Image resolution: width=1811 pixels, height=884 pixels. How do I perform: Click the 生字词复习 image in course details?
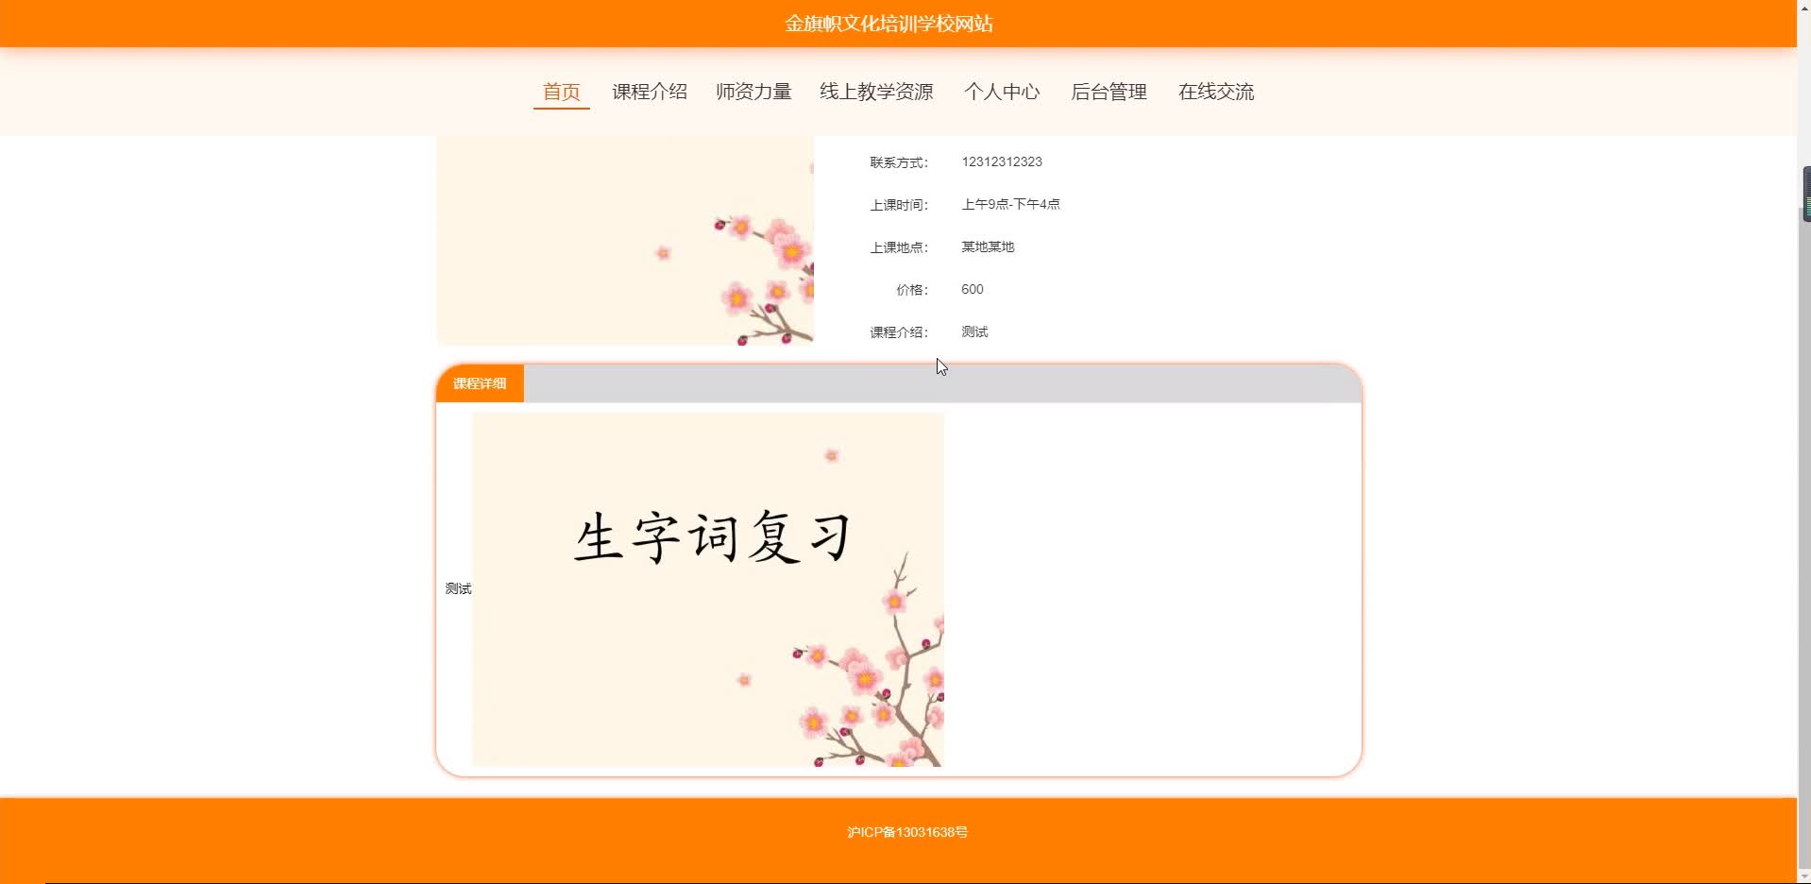point(707,588)
